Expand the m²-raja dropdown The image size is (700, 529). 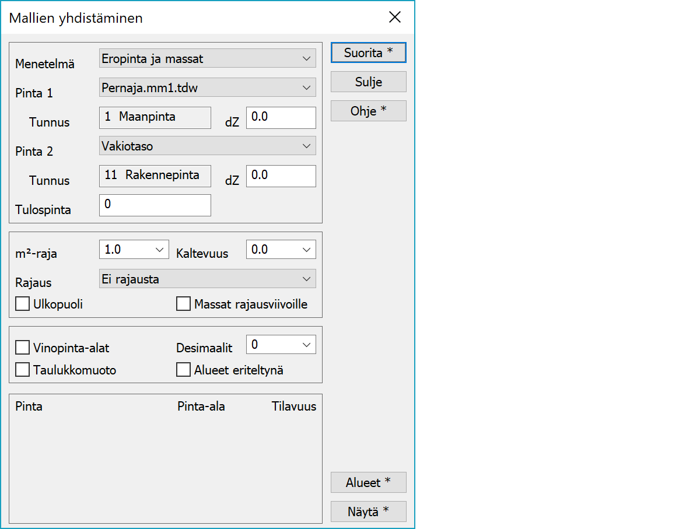134,250
